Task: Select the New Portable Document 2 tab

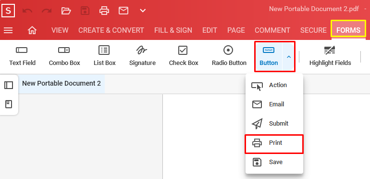Action: [62, 83]
